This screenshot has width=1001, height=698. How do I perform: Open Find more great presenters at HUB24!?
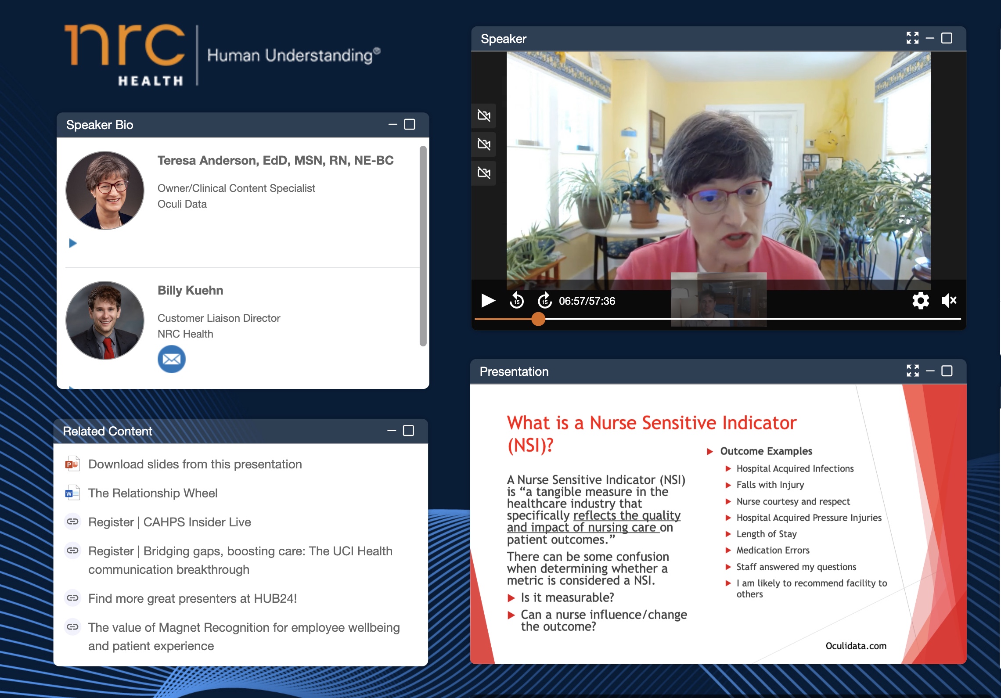coord(192,598)
